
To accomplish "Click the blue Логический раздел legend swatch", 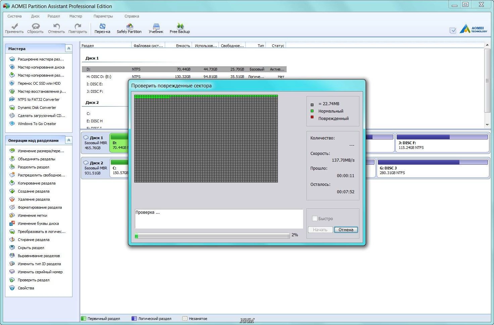I will [x=134, y=318].
